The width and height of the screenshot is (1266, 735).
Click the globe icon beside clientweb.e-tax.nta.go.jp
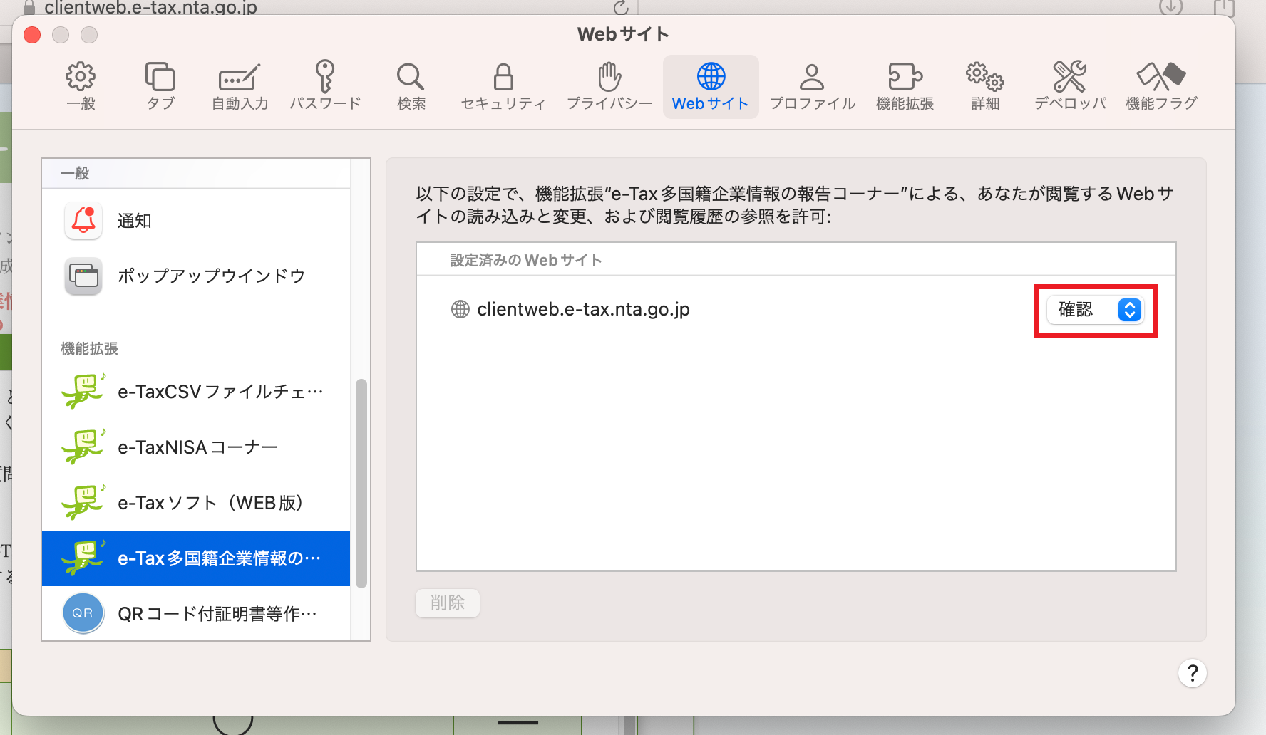click(x=460, y=309)
